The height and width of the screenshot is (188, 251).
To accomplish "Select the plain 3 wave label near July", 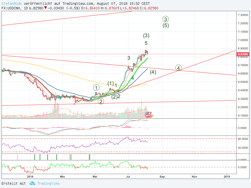I will [129, 58].
